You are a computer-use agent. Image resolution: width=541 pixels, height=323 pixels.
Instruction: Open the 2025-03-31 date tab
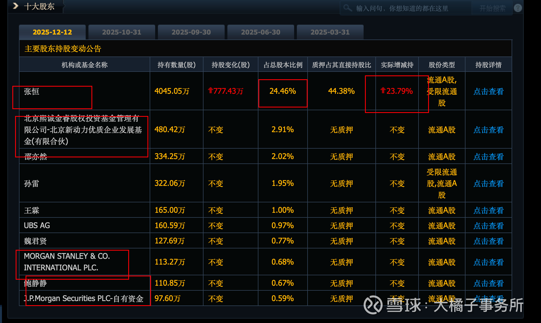(x=330, y=32)
